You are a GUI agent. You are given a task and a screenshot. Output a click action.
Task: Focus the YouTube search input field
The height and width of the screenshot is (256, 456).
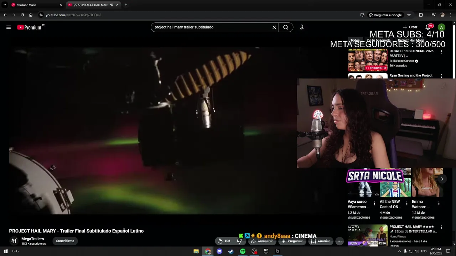click(212, 27)
